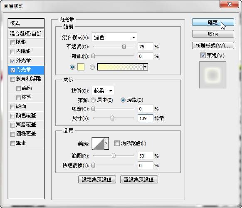
Task: Click the 確定 (OK) button
Action: click(x=213, y=22)
